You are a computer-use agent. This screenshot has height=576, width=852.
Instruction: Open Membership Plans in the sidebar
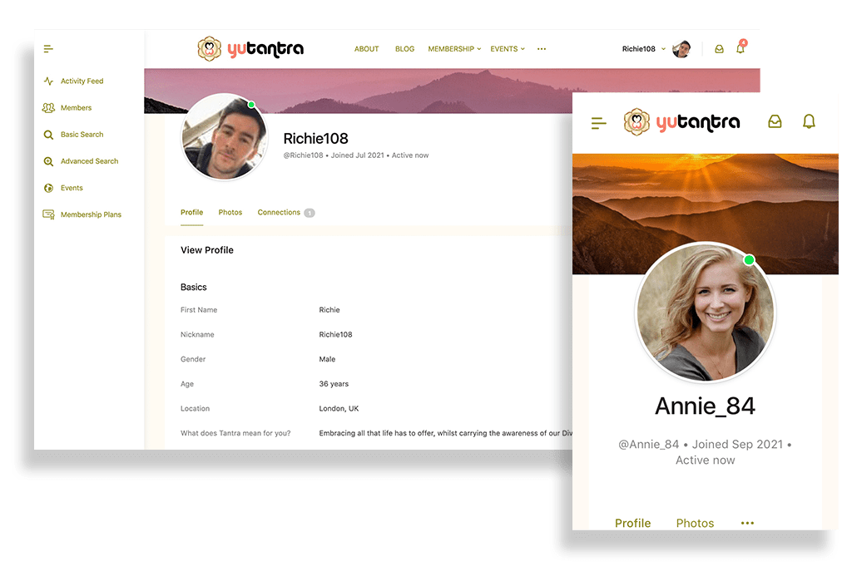90,214
